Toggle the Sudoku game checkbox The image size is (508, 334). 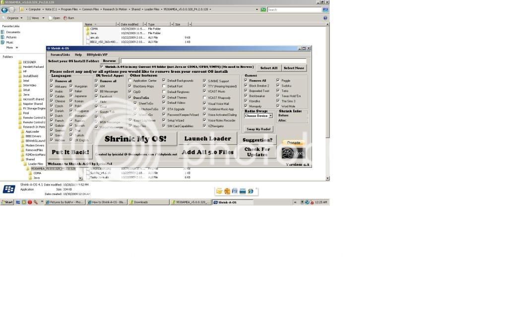278,86
